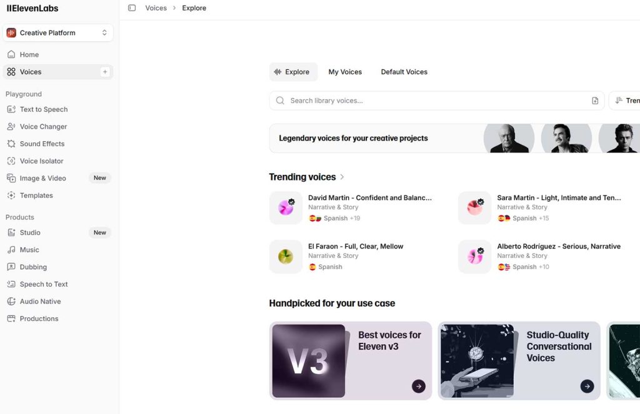This screenshot has width=640, height=414.
Task: Open Image & Video from sidebar
Action: pos(58,178)
